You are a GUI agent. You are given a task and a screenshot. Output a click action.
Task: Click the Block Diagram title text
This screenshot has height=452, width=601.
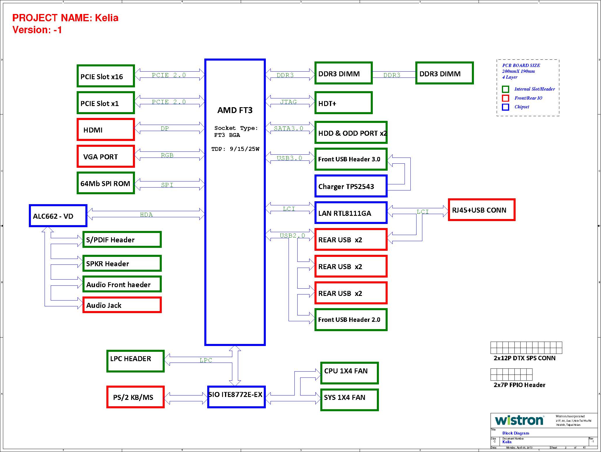pos(516,433)
